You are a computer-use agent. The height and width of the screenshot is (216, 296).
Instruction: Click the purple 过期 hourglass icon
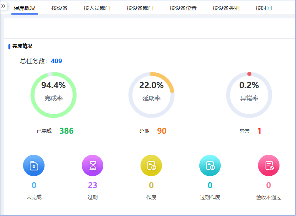coord(93,165)
